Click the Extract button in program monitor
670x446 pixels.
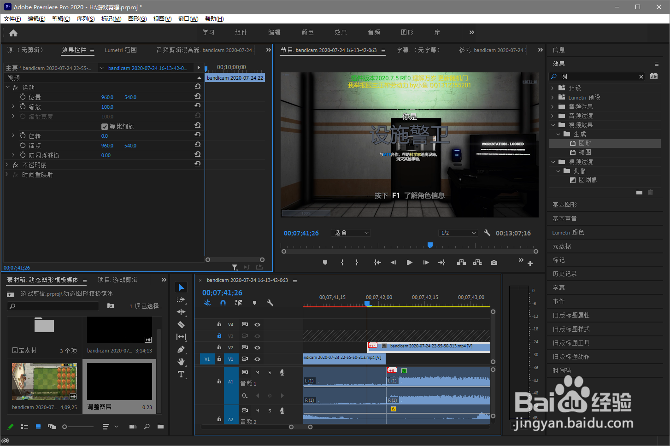point(478,263)
